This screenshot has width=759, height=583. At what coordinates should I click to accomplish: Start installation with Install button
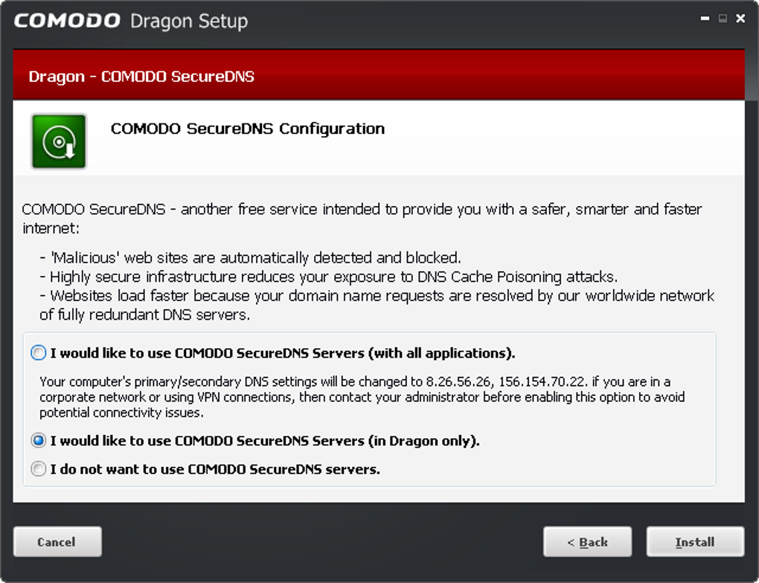(x=694, y=542)
